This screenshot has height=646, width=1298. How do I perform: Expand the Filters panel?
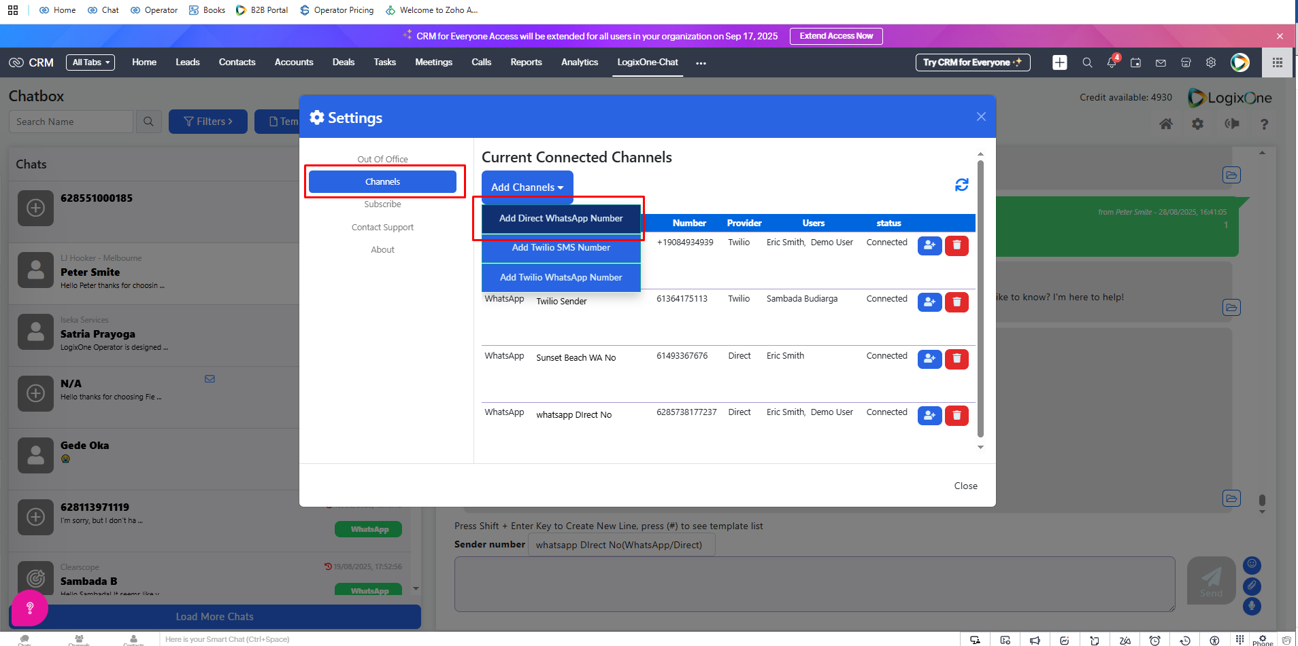click(x=208, y=122)
